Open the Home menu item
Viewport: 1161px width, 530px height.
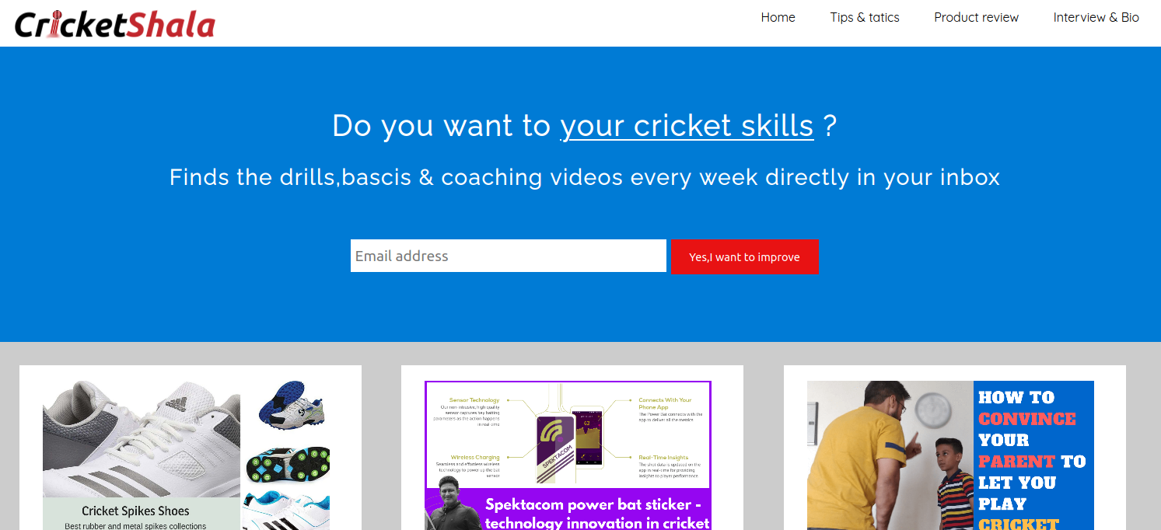pos(778,17)
